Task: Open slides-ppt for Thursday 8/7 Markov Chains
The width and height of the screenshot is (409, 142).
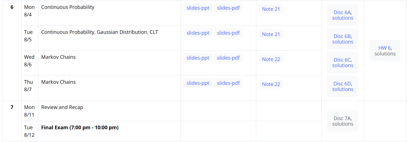Action: click(x=198, y=83)
